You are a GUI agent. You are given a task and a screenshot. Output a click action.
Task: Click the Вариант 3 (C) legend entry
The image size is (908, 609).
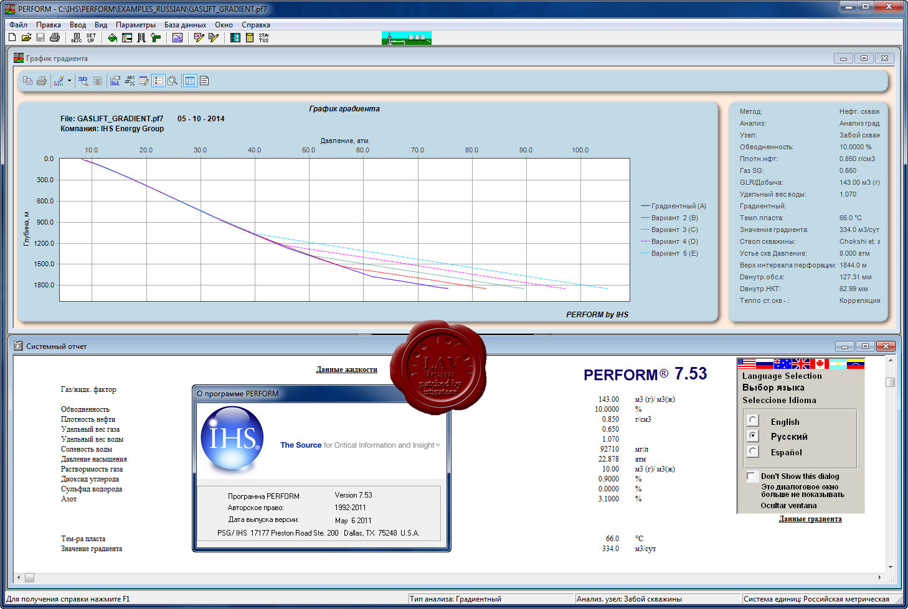point(669,230)
